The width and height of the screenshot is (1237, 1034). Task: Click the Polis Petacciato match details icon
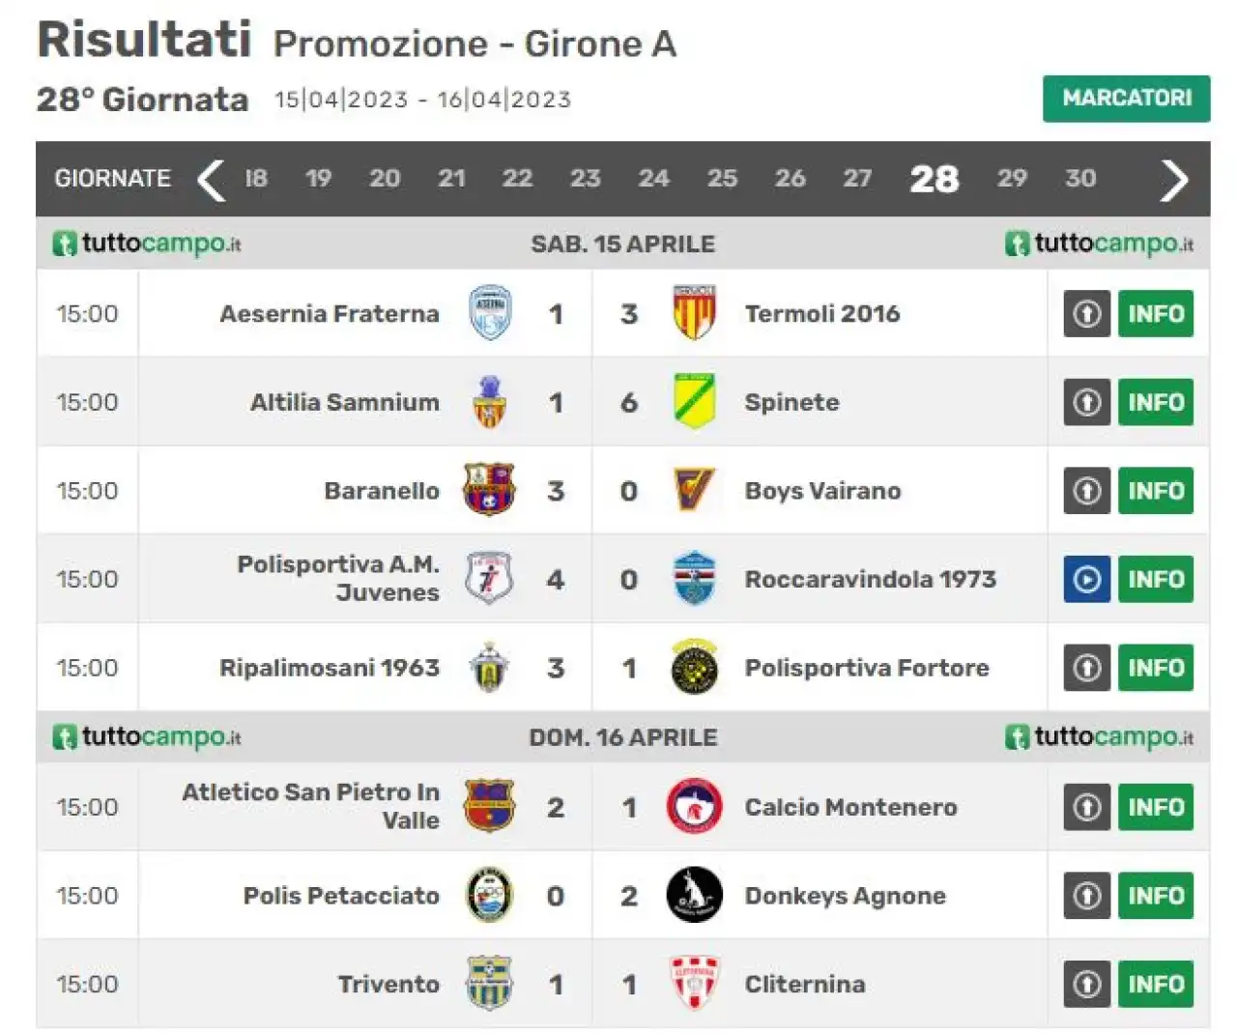pos(1087,895)
